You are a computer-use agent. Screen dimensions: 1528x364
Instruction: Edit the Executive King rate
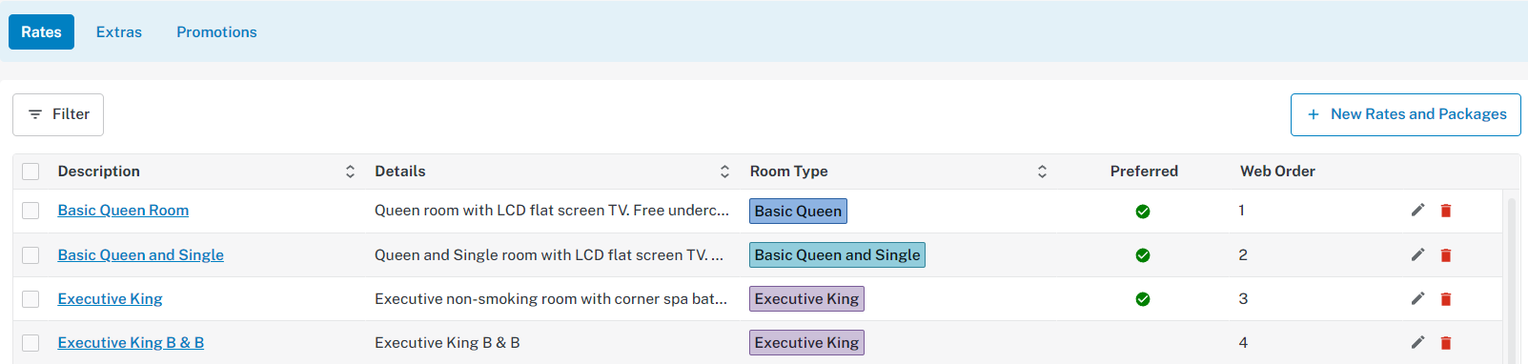click(1417, 298)
